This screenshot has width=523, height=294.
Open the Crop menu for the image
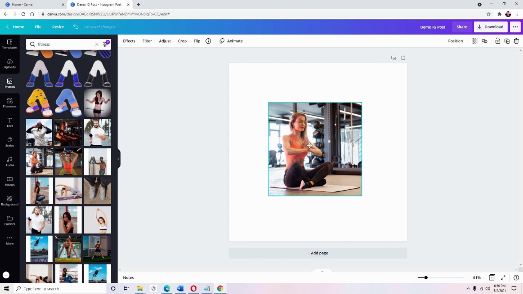click(182, 41)
